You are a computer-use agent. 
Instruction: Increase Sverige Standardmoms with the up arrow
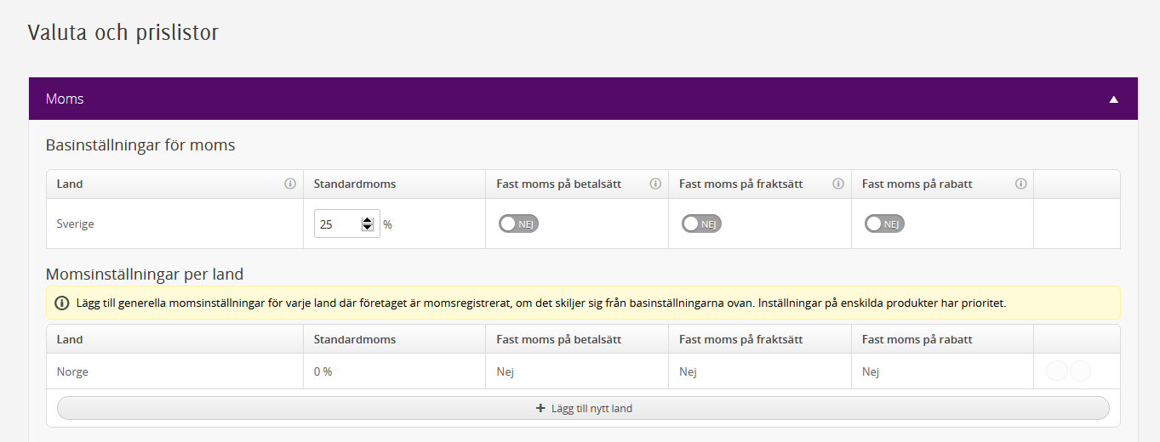pos(368,220)
